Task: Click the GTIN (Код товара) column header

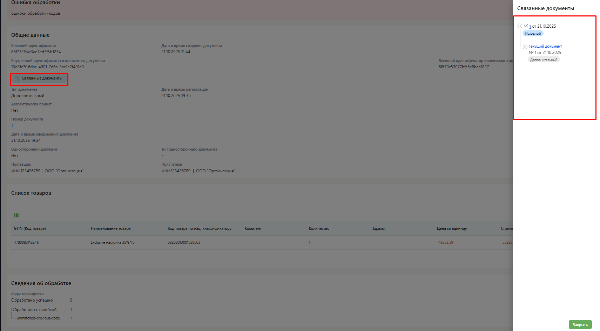Action: pyautogui.click(x=30, y=228)
